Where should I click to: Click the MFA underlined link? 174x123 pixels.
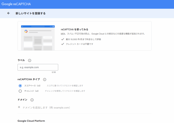pos(63,34)
